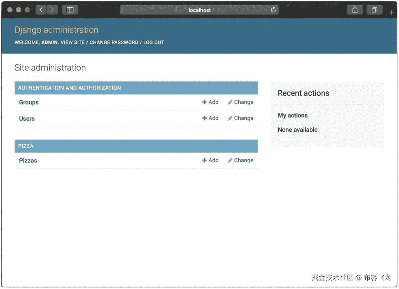Click the browser forward arrow
The image size is (399, 289).
pos(52,10)
